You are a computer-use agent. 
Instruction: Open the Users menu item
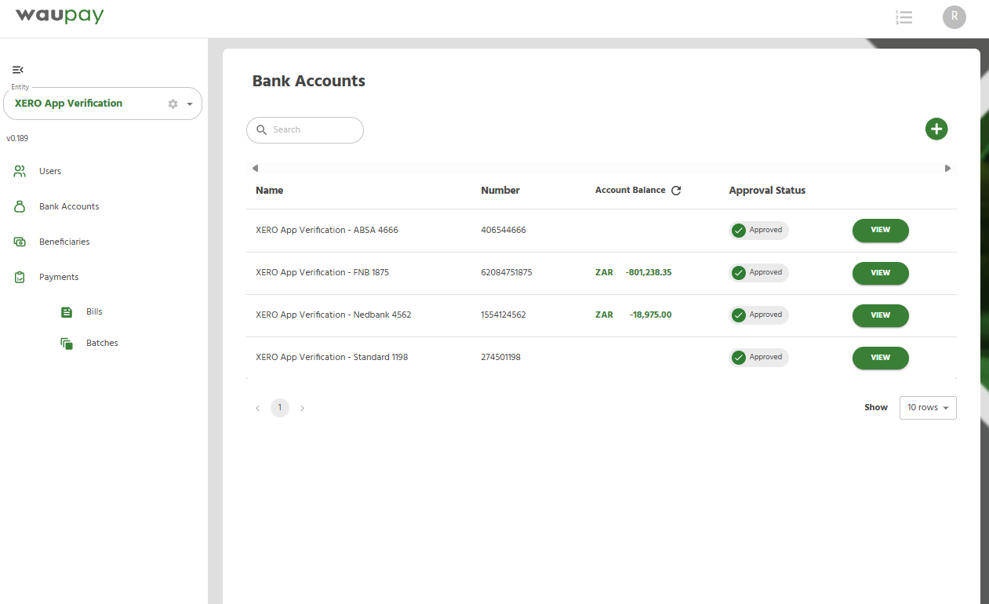coord(50,171)
